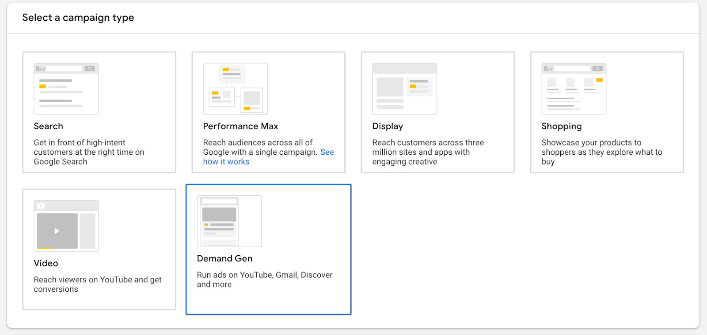Pick the Display campaign type title
This screenshot has height=335, width=707.
pyautogui.click(x=388, y=127)
